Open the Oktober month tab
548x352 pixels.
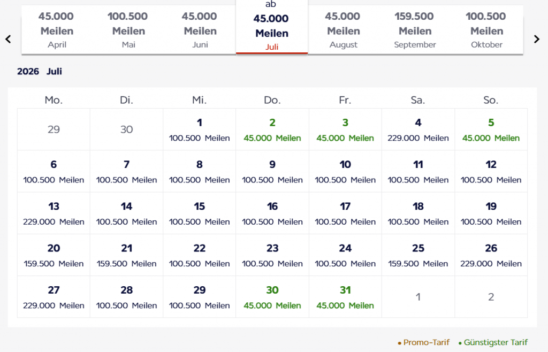coord(486,30)
